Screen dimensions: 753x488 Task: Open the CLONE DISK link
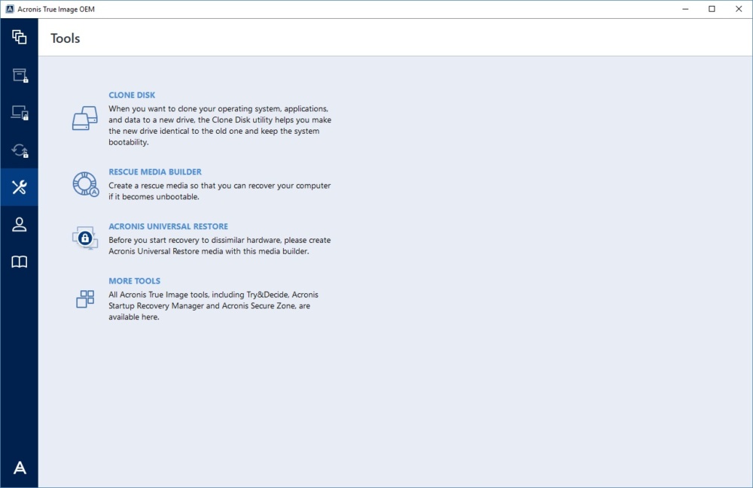pyautogui.click(x=132, y=95)
